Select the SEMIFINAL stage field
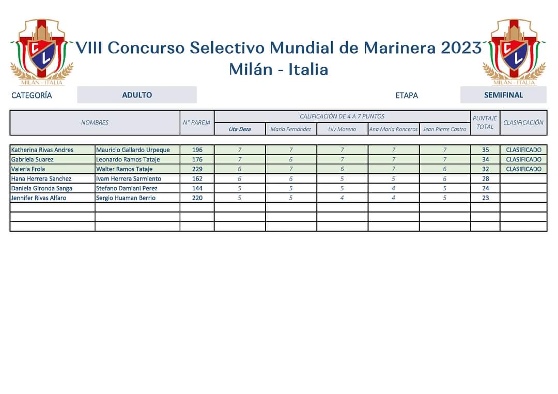Screen dimensions: 558x394 [503, 95]
